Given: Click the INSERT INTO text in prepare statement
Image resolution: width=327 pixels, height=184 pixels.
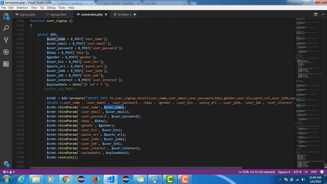Looking at the screenshot, I should point(98,98).
